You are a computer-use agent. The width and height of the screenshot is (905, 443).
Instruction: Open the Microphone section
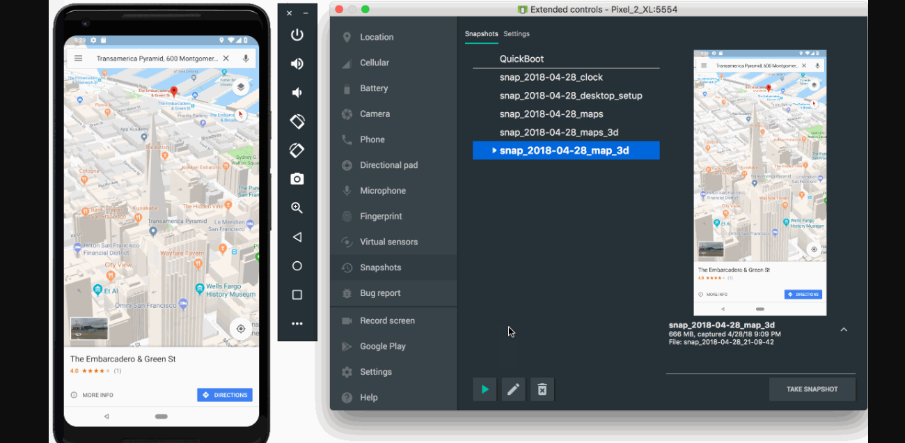(x=393, y=191)
